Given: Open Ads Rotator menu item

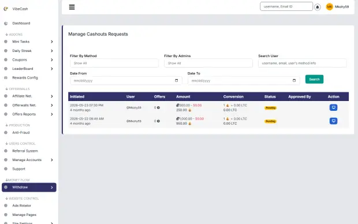Looking at the screenshot, I should [22, 206].
